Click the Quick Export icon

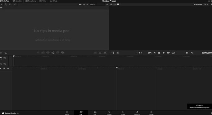pyautogui.click(x=209, y=1)
